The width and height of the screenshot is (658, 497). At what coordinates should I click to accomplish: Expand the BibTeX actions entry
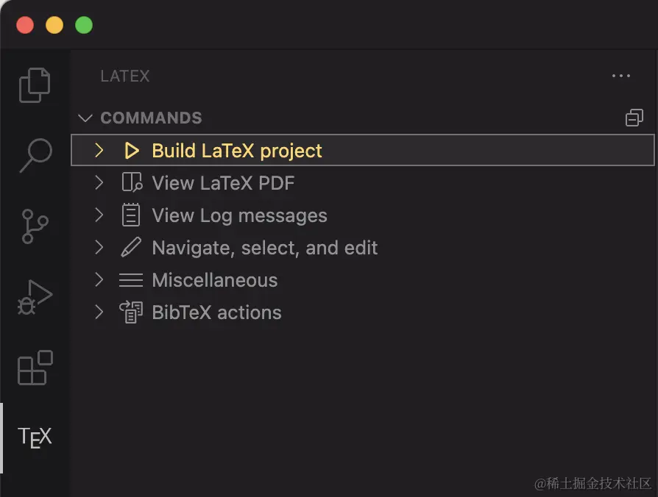pyautogui.click(x=99, y=312)
